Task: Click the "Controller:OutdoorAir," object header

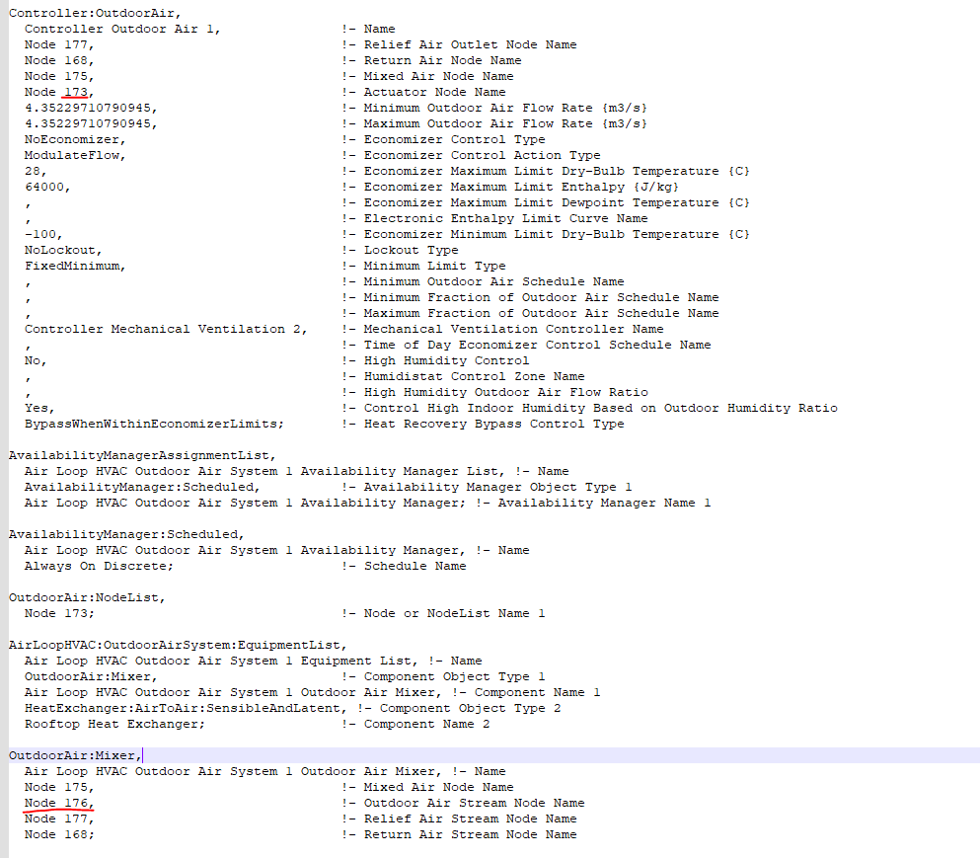Action: [95, 13]
